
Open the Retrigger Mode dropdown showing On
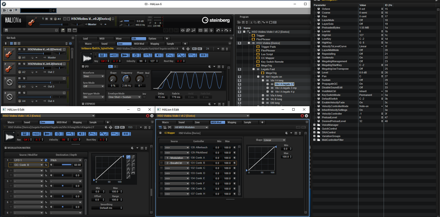pyautogui.click(x=93, y=97)
